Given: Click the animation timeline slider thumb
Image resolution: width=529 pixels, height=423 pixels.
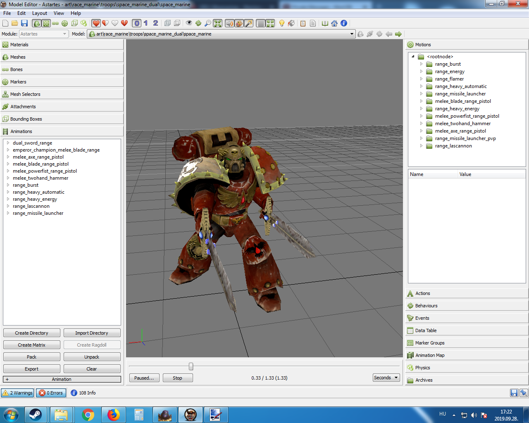Looking at the screenshot, I should 191,366.
